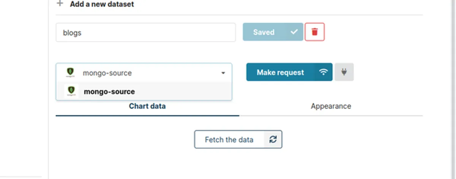Focus the blogs dataset name field
456x179 pixels.
click(146, 33)
